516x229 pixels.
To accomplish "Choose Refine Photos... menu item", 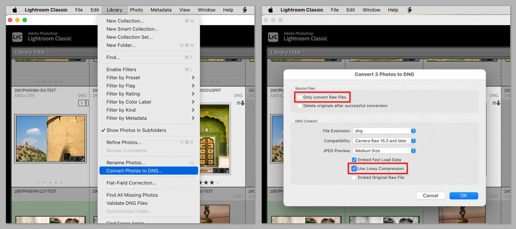I will [x=148, y=142].
